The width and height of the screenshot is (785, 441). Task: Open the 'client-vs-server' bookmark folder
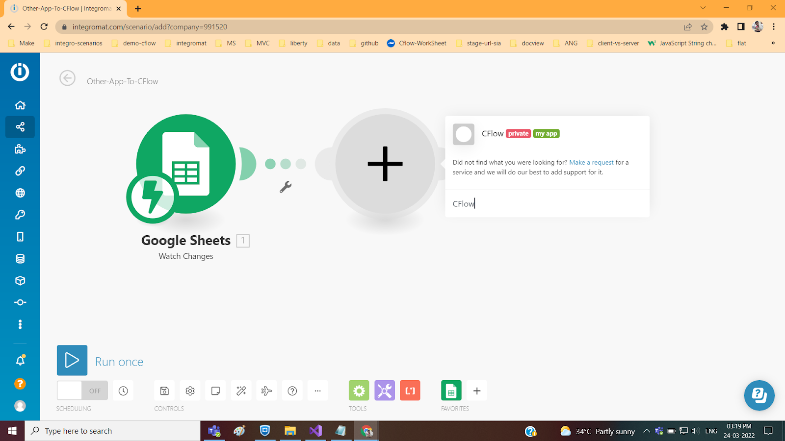pyautogui.click(x=613, y=43)
